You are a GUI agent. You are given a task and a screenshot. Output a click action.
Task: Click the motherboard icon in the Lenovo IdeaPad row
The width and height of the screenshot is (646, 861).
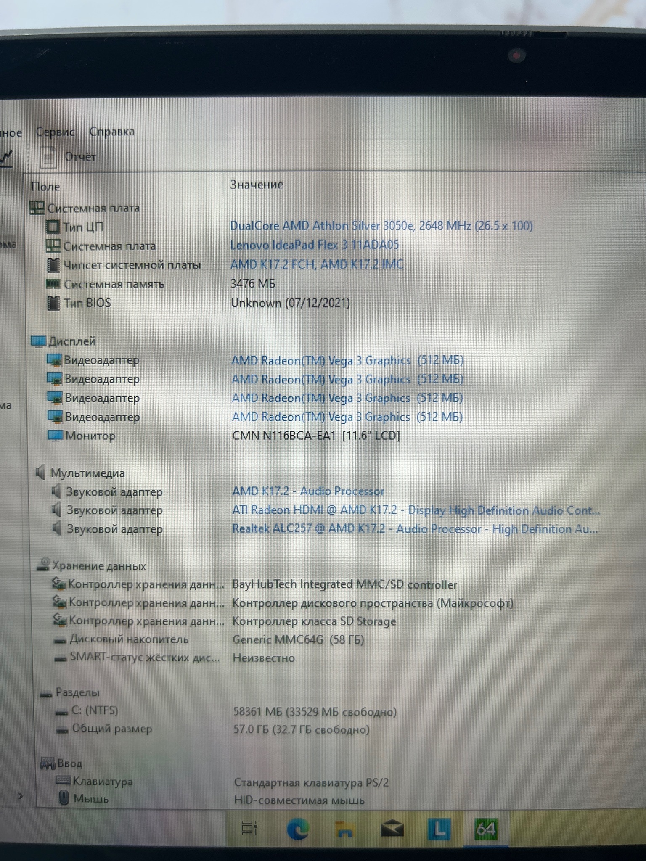53,246
